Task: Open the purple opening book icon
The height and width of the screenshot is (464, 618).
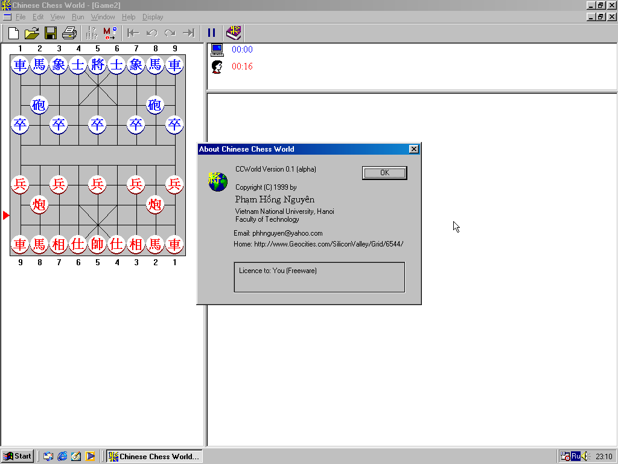Action: [x=234, y=33]
